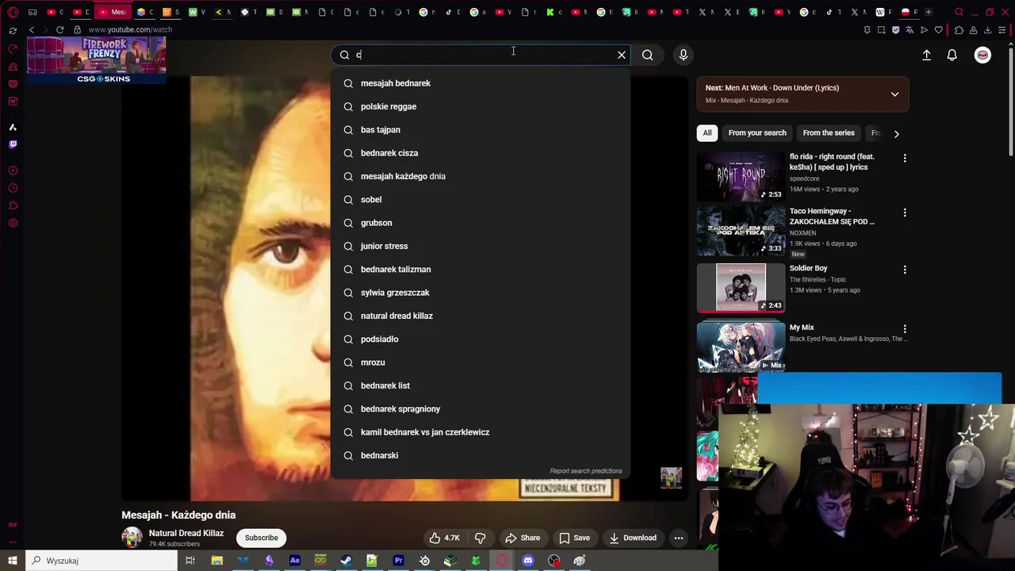This screenshot has width=1015, height=571.
Task: Start voice search with microphone icon
Action: point(684,55)
